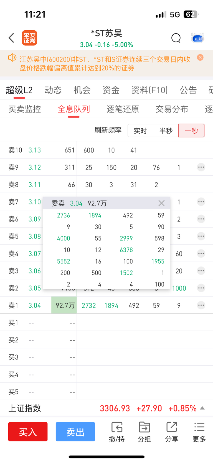Select 半秒 refresh rate
This screenshot has width=213, height=463.
[x=166, y=131]
